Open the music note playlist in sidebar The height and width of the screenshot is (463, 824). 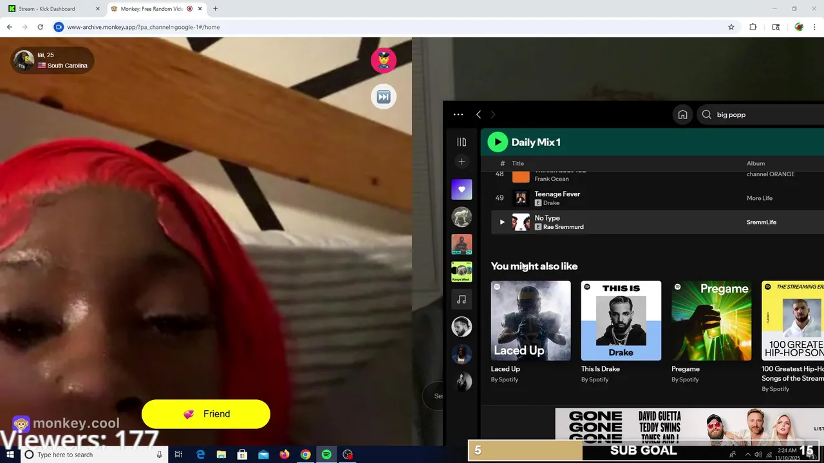point(462,300)
